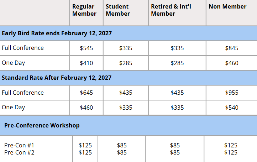Click the $540 Non Member One Day price
This screenshot has height=162, width=257.
click(232, 108)
